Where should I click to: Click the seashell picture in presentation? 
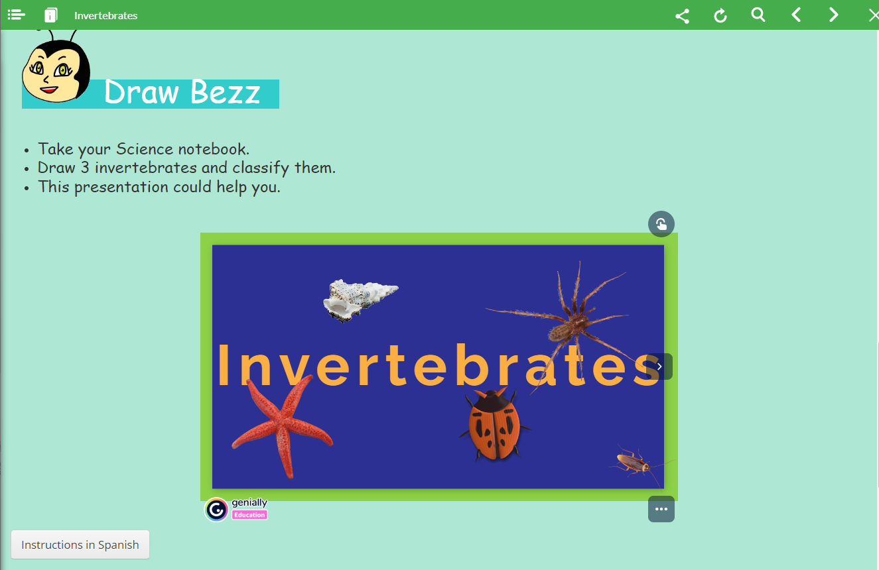(360, 300)
